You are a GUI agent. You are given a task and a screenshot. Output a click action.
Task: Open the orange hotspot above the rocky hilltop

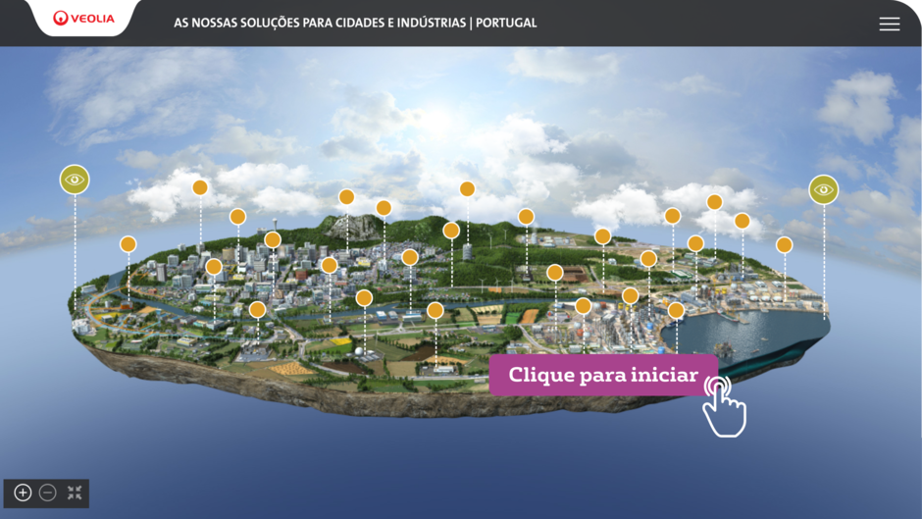(x=346, y=197)
